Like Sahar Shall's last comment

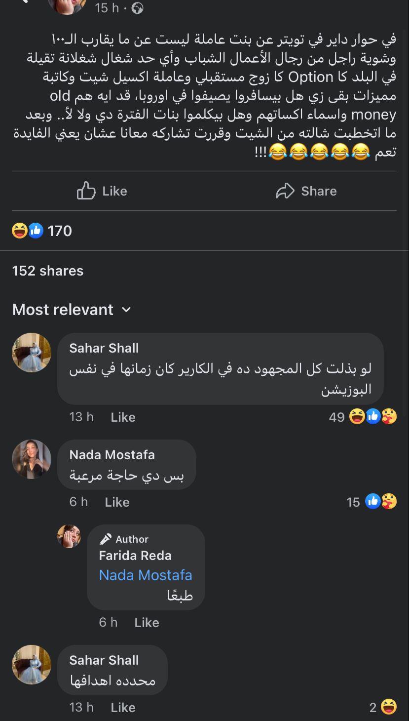click(x=123, y=708)
